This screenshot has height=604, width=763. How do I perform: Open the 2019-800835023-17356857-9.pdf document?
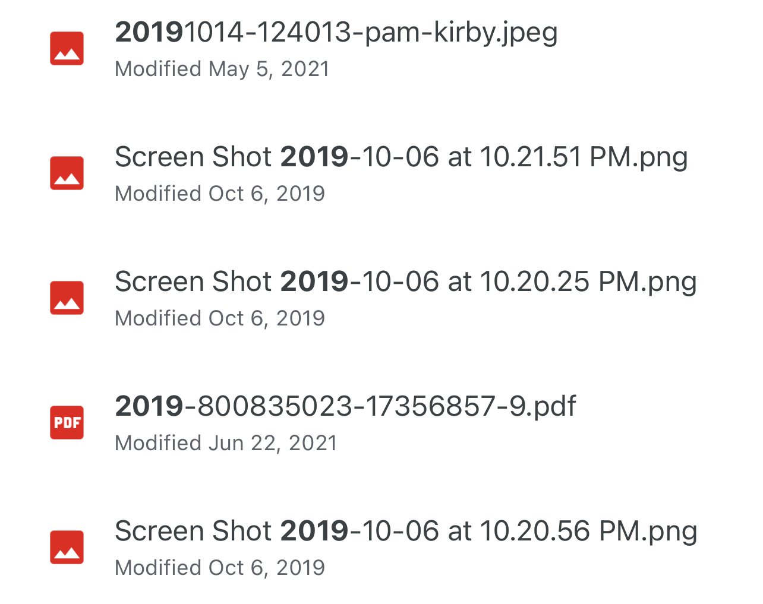(345, 407)
